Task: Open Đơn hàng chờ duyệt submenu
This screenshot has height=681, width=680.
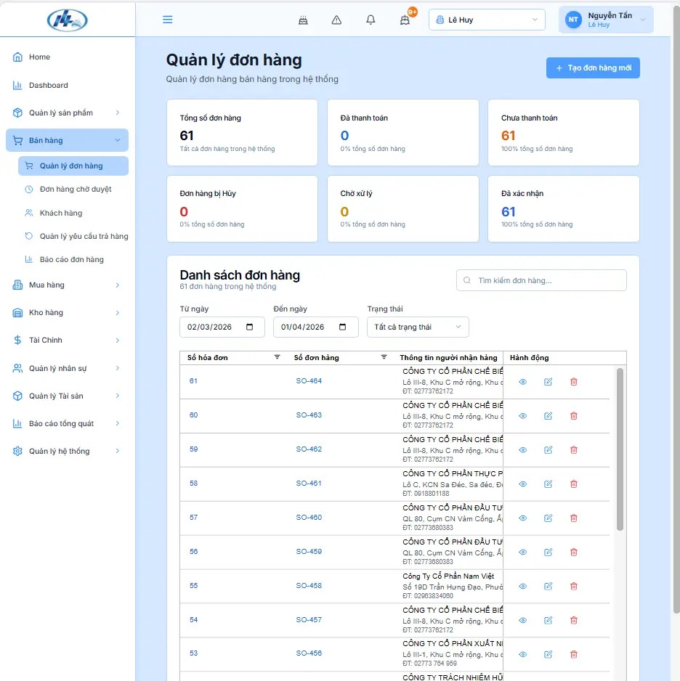Action: [73, 189]
